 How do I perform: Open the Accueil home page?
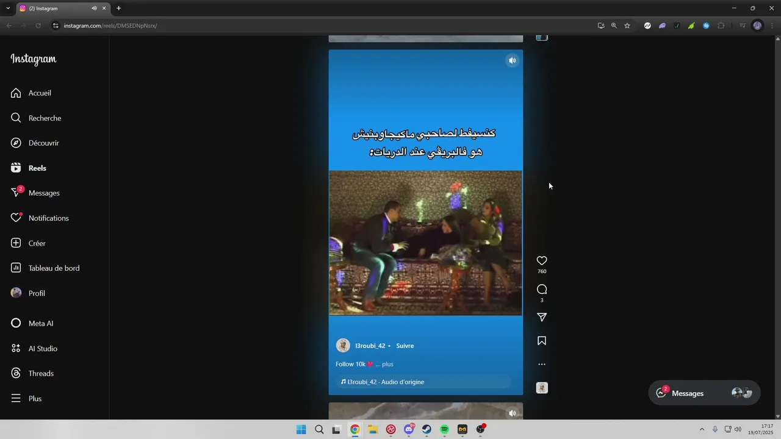[31, 93]
